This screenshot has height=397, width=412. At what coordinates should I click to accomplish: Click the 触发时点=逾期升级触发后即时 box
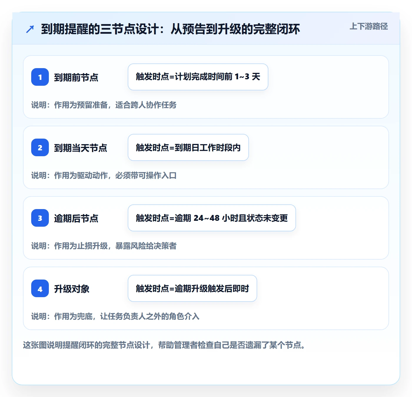(192, 288)
